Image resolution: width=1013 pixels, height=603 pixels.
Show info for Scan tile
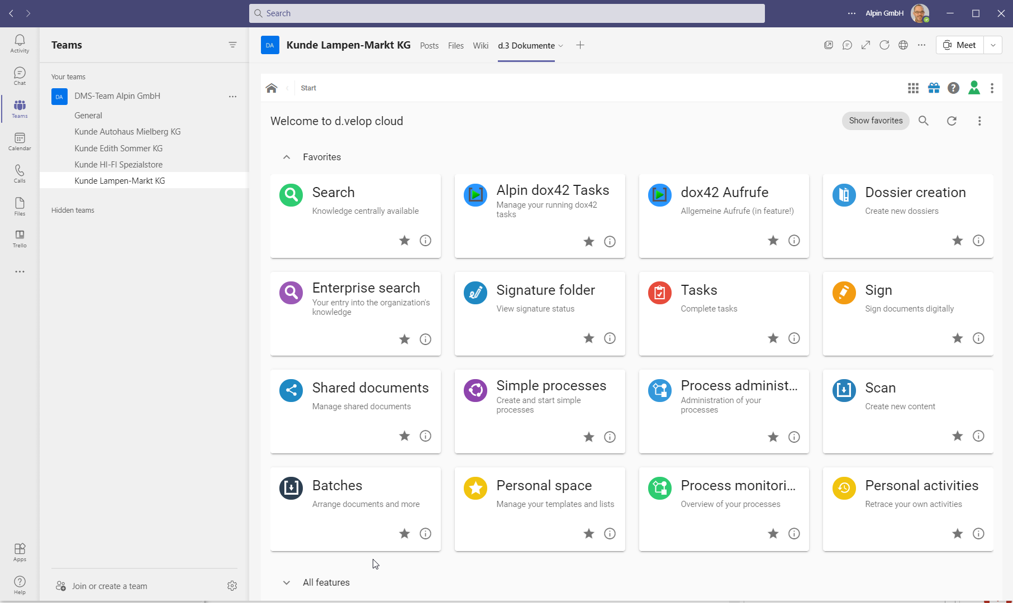pyautogui.click(x=978, y=436)
